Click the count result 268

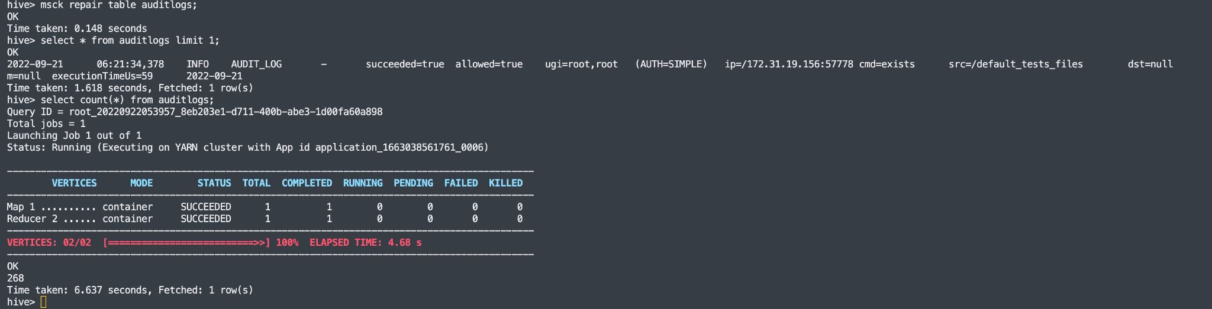click(x=15, y=278)
